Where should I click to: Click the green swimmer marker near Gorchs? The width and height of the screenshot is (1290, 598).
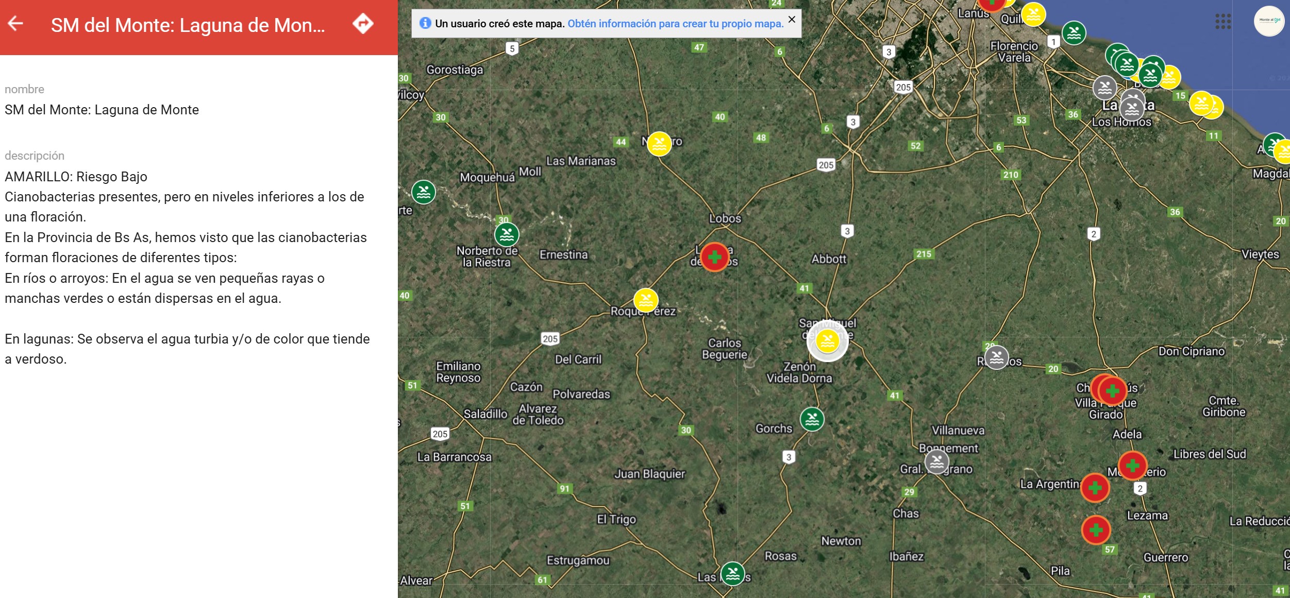pyautogui.click(x=812, y=419)
